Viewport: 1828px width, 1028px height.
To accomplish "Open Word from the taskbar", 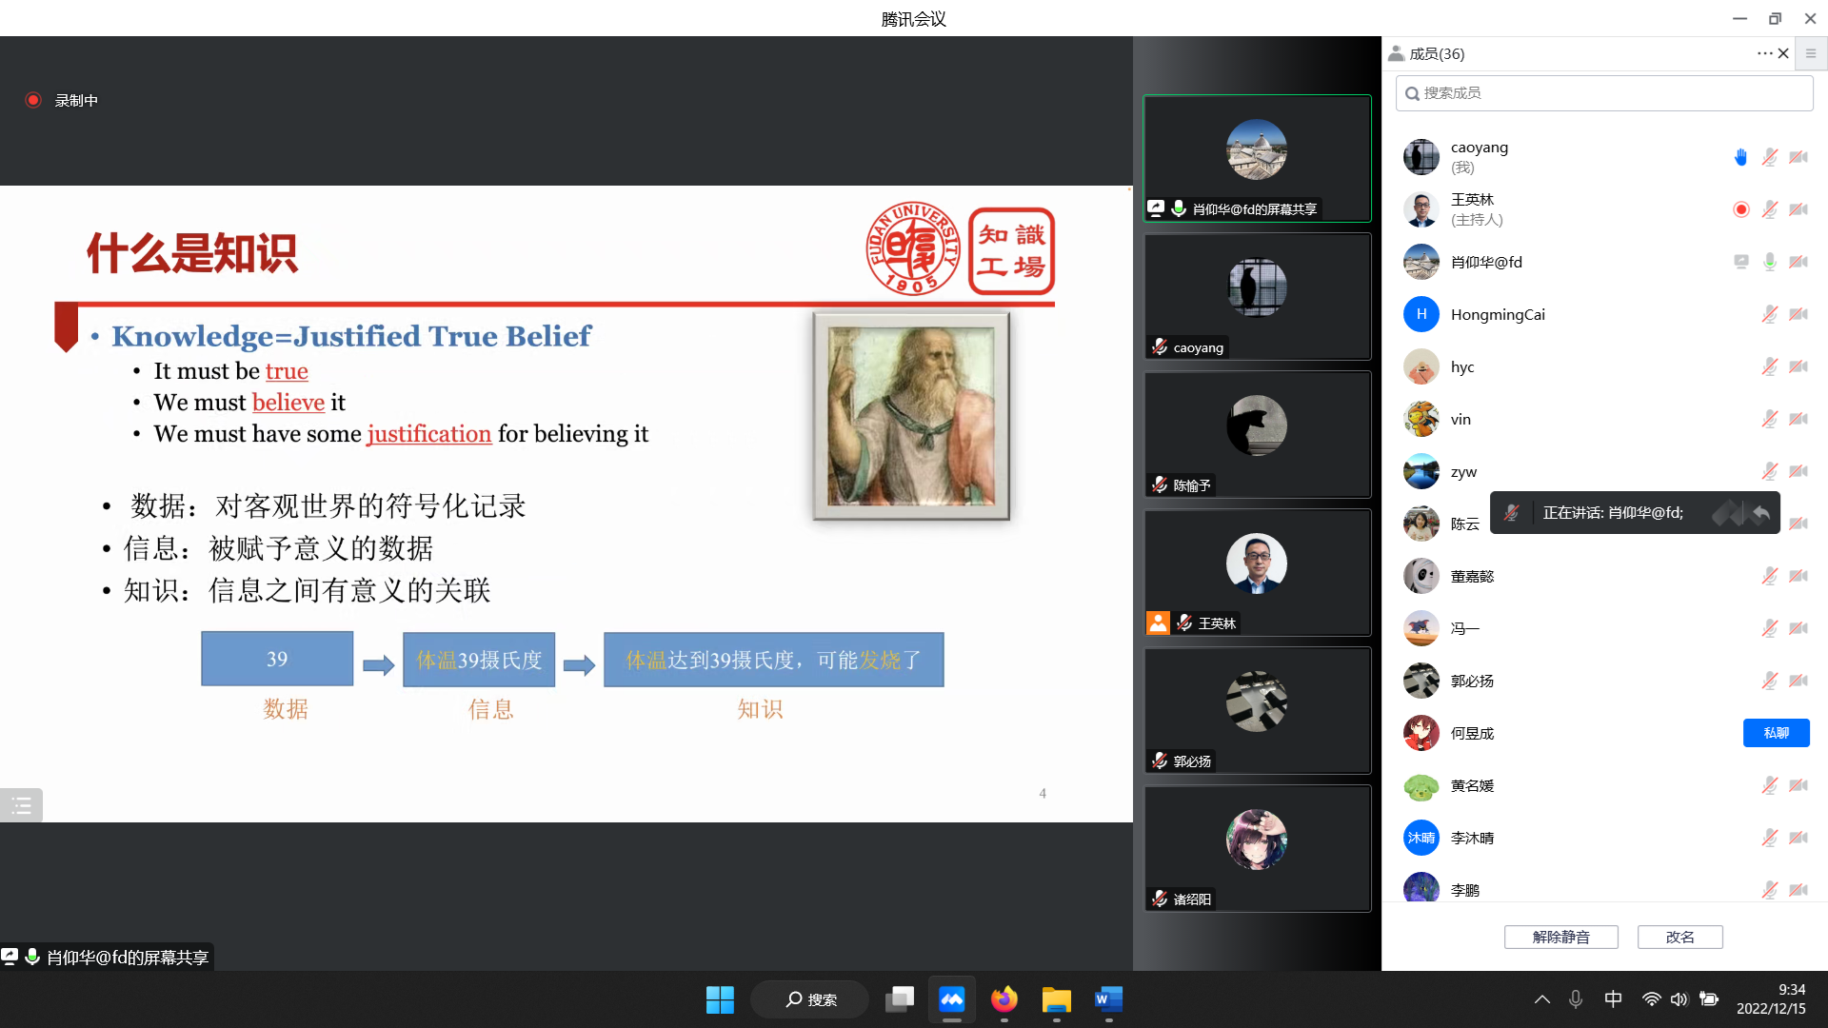I will pos(1108,999).
